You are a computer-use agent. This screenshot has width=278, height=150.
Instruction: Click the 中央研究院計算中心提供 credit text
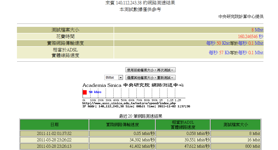click(241, 17)
